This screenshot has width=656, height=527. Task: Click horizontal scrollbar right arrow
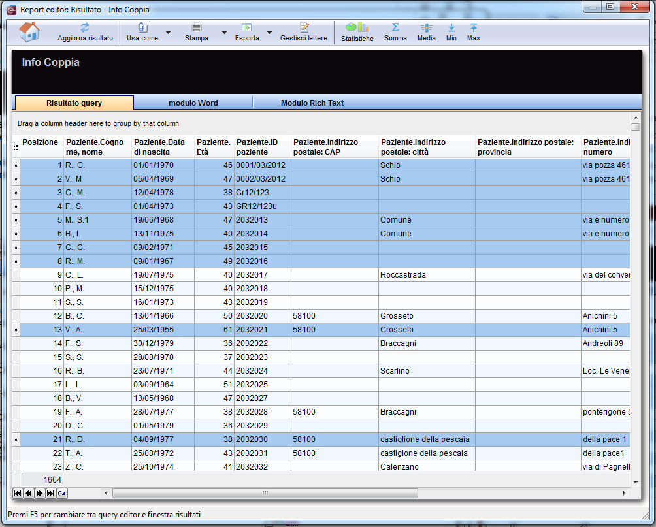pos(624,494)
